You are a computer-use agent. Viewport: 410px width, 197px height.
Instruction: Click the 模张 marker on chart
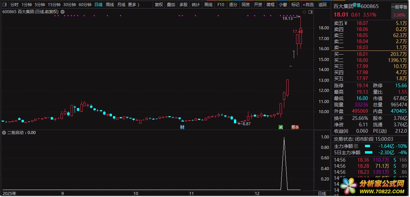click(295, 127)
